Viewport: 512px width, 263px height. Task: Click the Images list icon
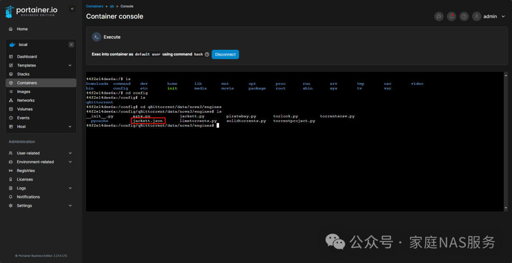11,91
